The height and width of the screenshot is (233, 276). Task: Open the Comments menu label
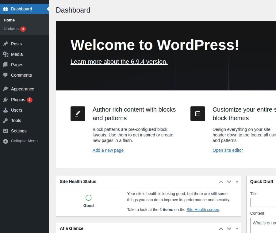21,75
